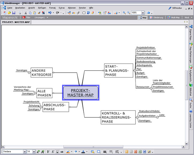194x155 pixels.
Task: Click the zoom in magnifier icon
Action: click(124, 13)
